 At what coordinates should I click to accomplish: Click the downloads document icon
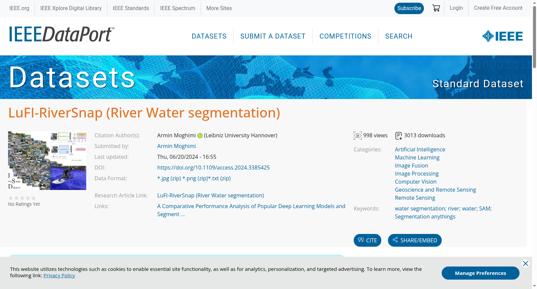pos(398,136)
